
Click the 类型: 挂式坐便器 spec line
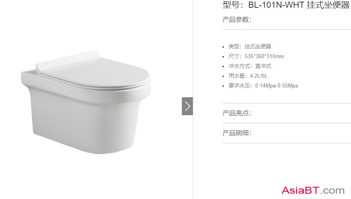pyautogui.click(x=250, y=46)
